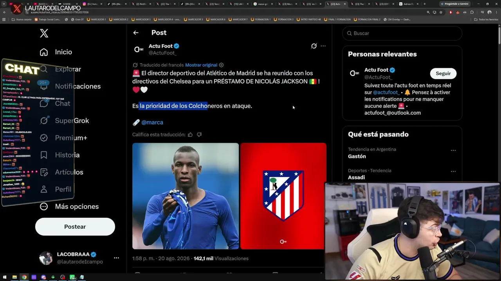Image resolution: width=501 pixels, height=281 pixels.
Task: Open the MARCADOR 1 bookmark
Action: coord(96,19)
